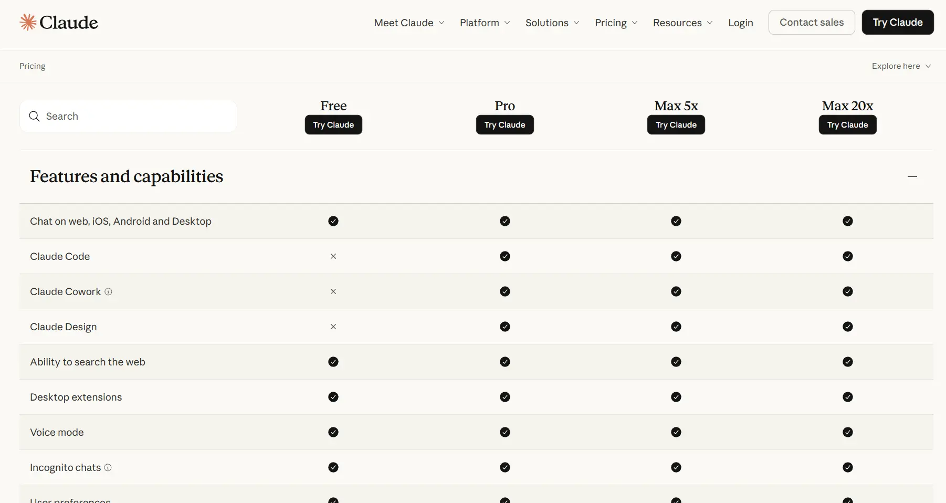Click the Claude logo in the header

[x=59, y=22]
